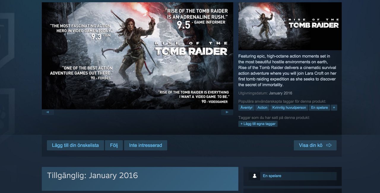Image resolution: width=380 pixels, height=193 pixels.
Task: Select the "Kvinnlig huvudperson" tag
Action: click(x=289, y=107)
